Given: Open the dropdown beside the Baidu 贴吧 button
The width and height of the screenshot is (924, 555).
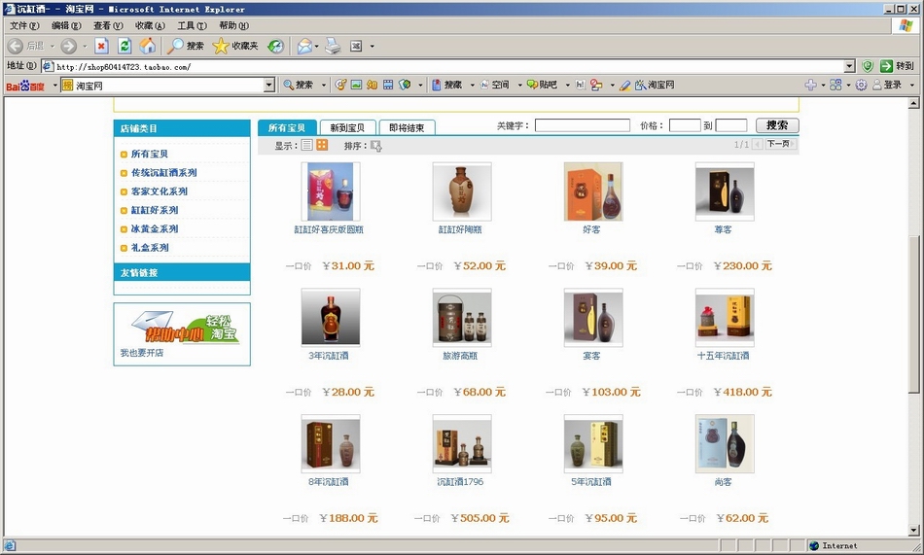Looking at the screenshot, I should (567, 85).
